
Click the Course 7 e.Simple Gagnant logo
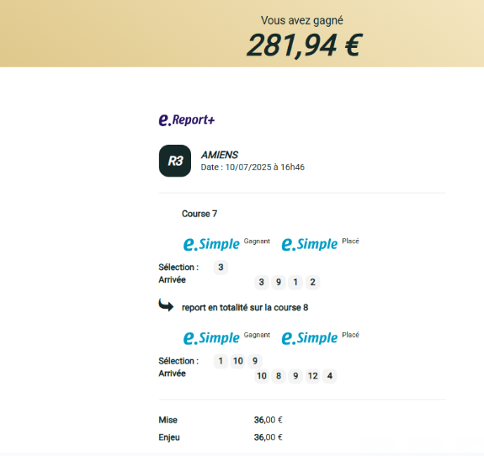(226, 244)
